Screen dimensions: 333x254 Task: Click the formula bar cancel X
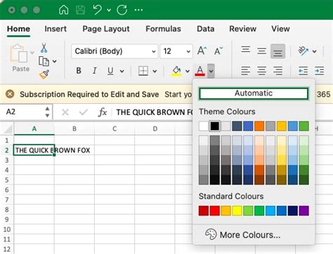(x=65, y=112)
